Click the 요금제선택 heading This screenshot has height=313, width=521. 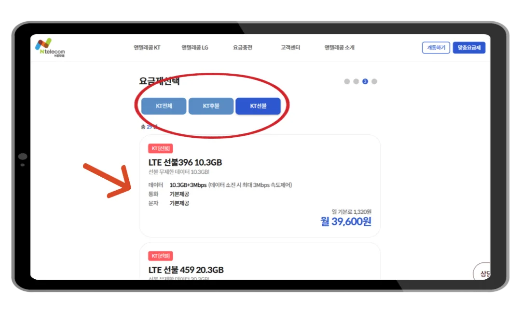(x=160, y=81)
